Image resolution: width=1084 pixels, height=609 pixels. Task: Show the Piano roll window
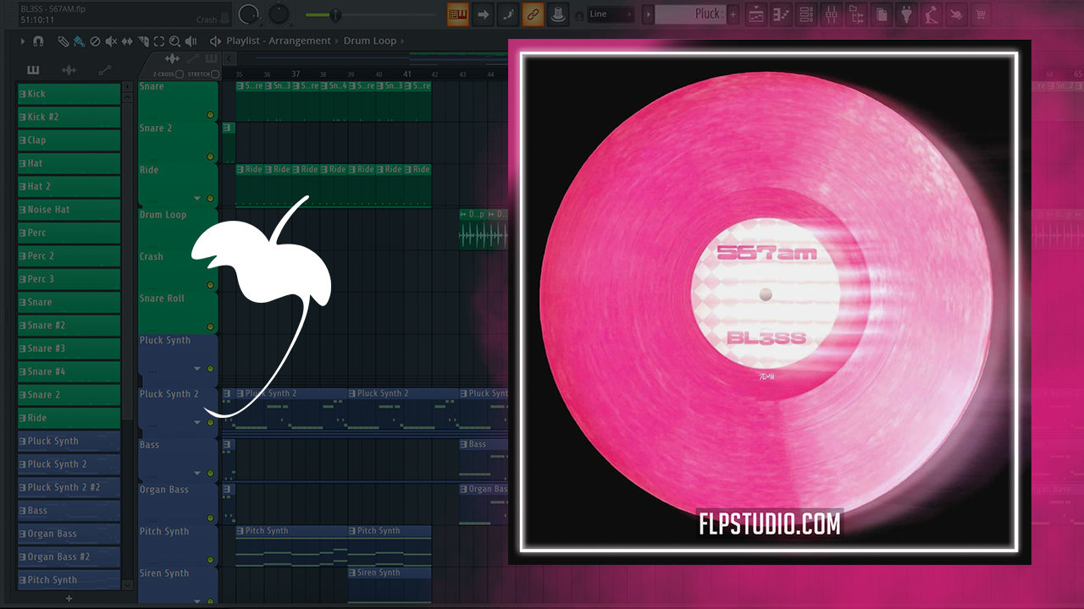(781, 14)
